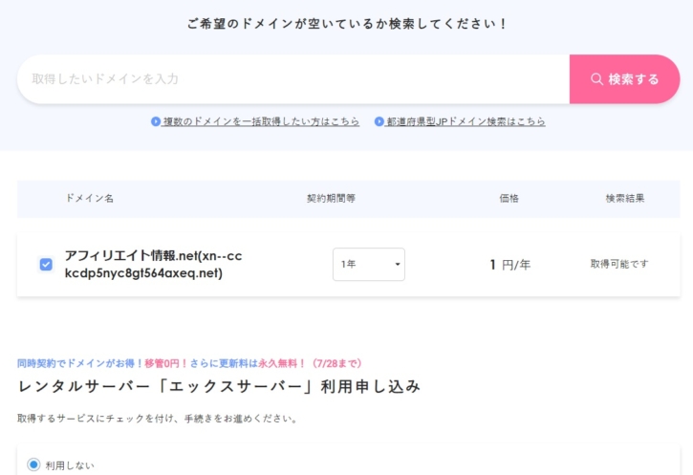Click arrow icon beside prefecture JP domain link
Image resolution: width=693 pixels, height=475 pixels.
click(x=379, y=121)
